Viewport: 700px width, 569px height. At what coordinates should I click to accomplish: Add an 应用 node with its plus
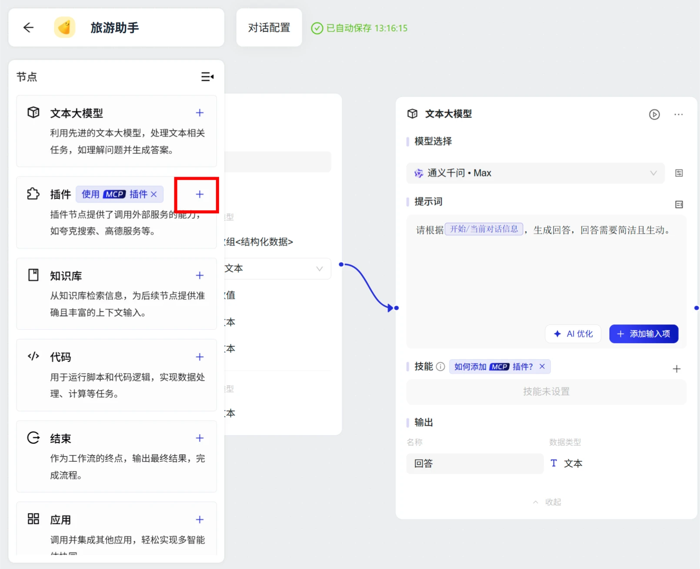(200, 519)
